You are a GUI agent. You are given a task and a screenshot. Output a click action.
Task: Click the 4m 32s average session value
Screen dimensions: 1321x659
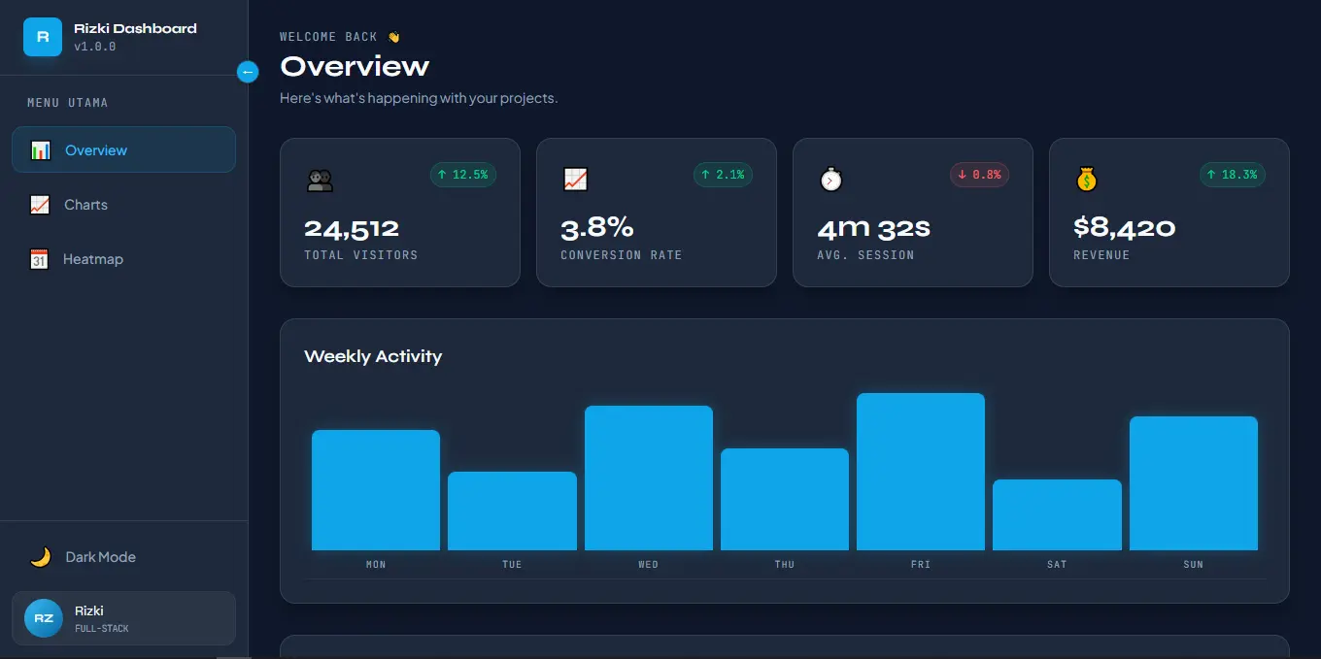pyautogui.click(x=873, y=229)
